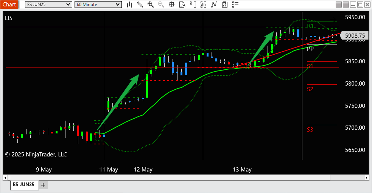The image size is (372, 193).
Task: Click the horizontal scrollbar right arrow
Action: point(367,178)
